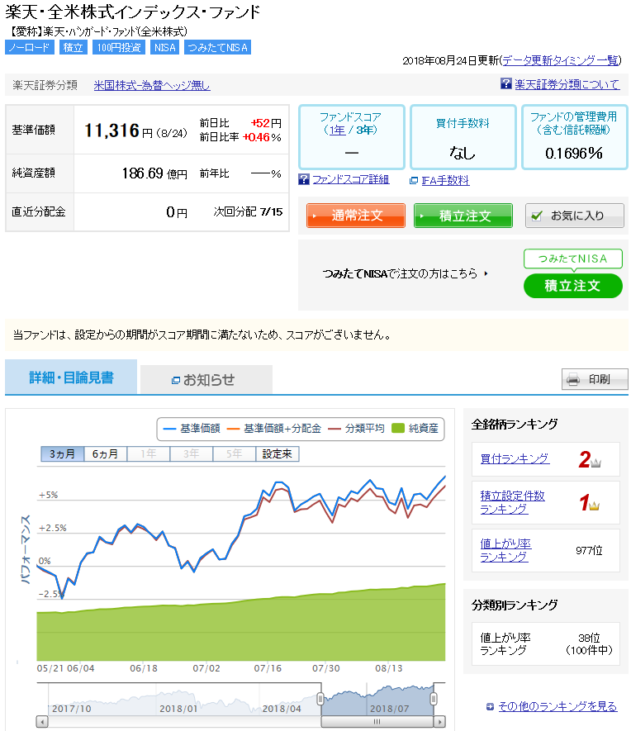631x731 pixels.
Task: Toggle the 純資産 area in the legend
Action: (x=415, y=429)
